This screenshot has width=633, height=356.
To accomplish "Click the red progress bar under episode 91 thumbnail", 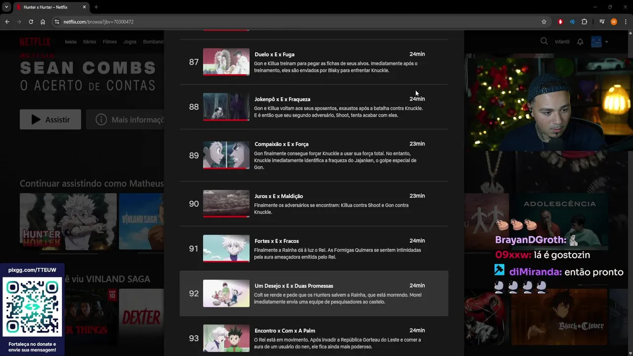I will [x=226, y=261].
